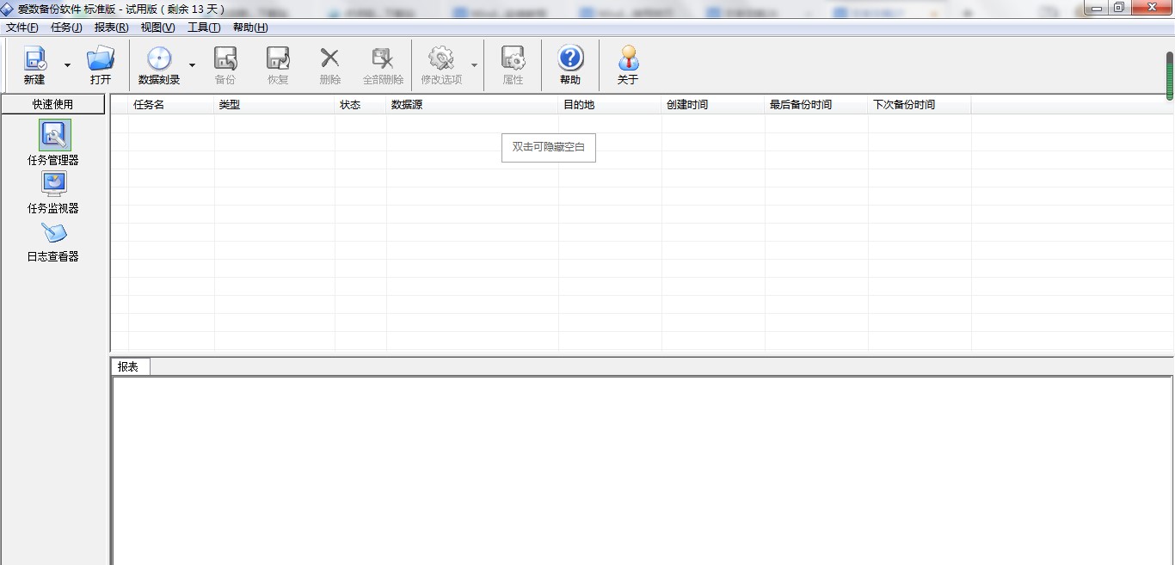This screenshot has height=565, width=1175.
Task: Expand the 新建 dropdown arrow
Action: [67, 65]
